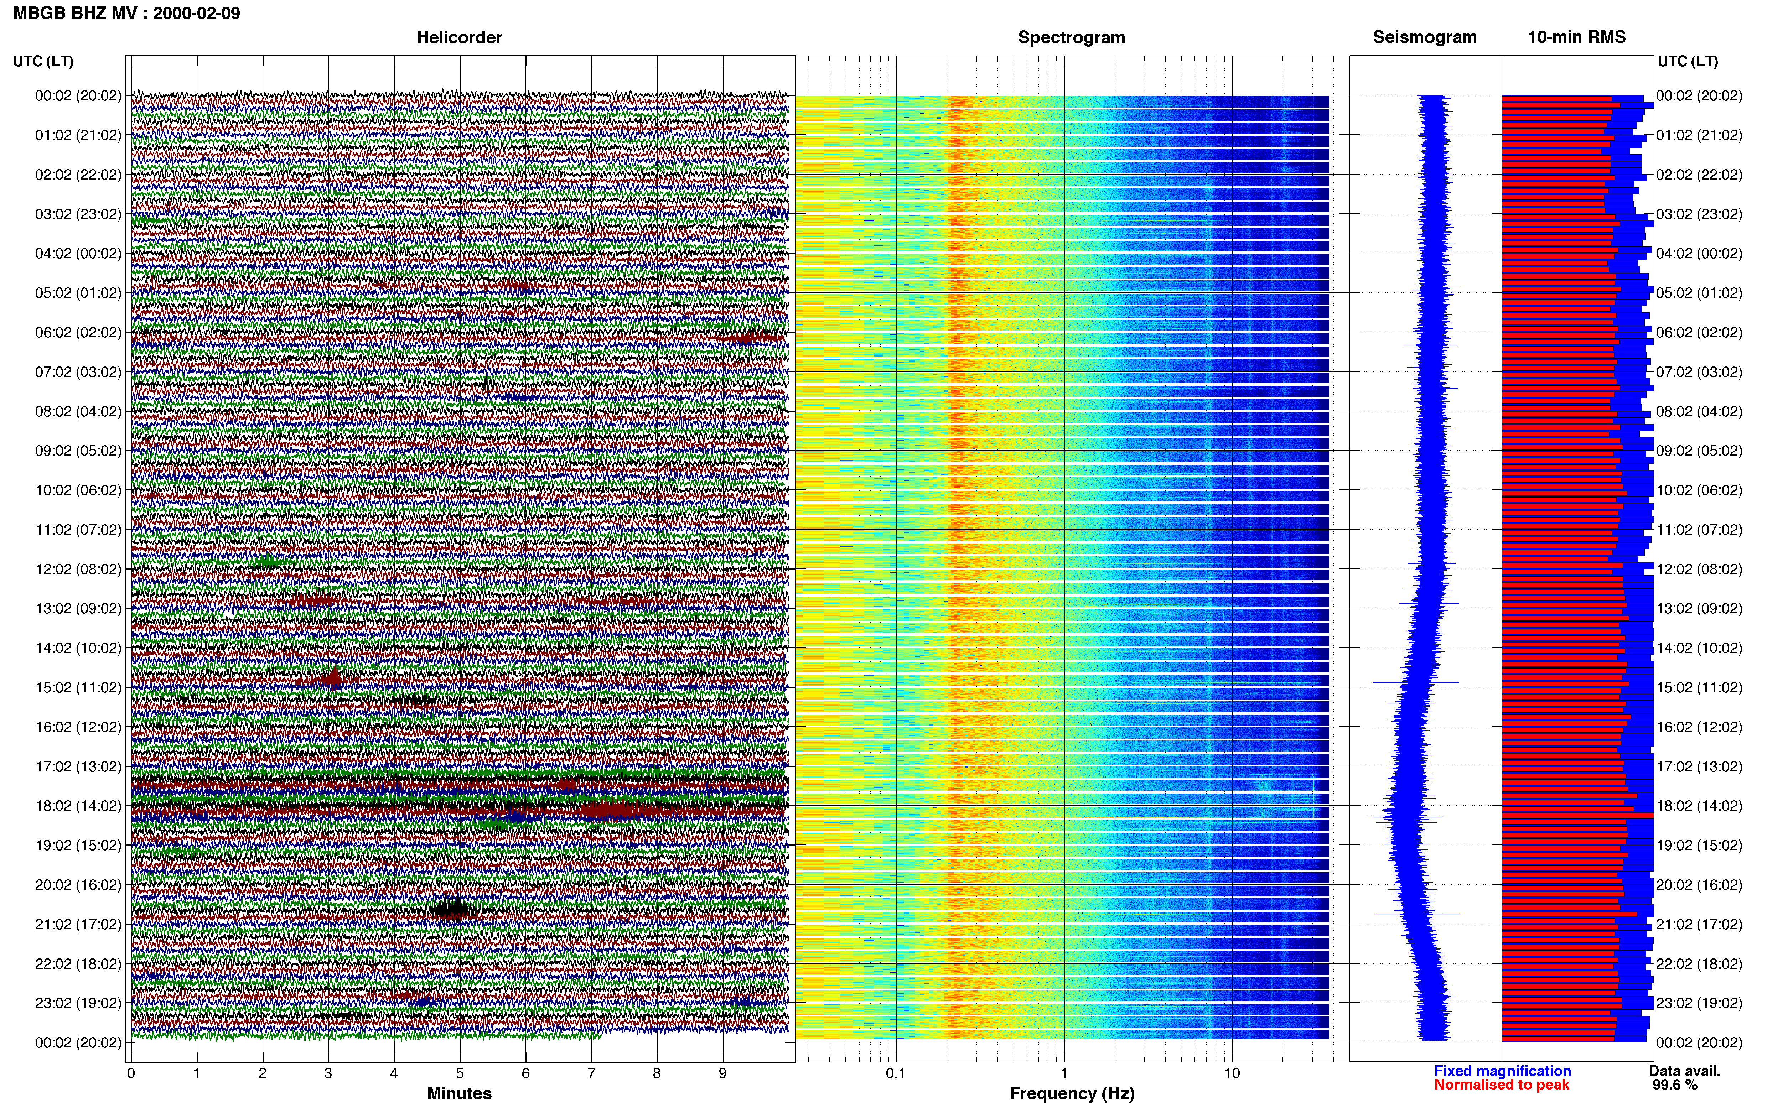1788x1118 pixels.
Task: Click "02:02 (22:02)" beside the Helicorder
Action: click(78, 175)
